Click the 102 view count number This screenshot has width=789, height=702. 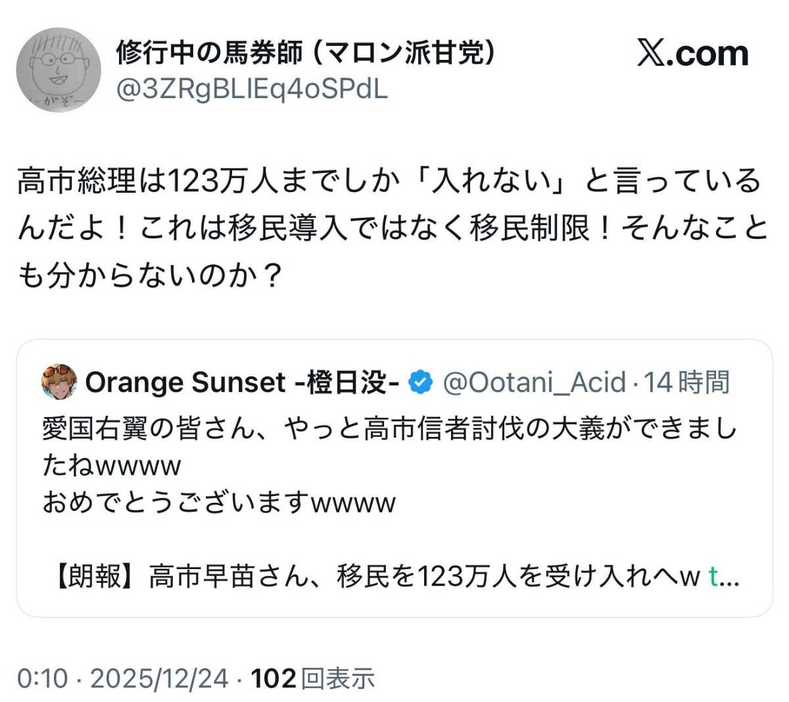[x=273, y=678]
